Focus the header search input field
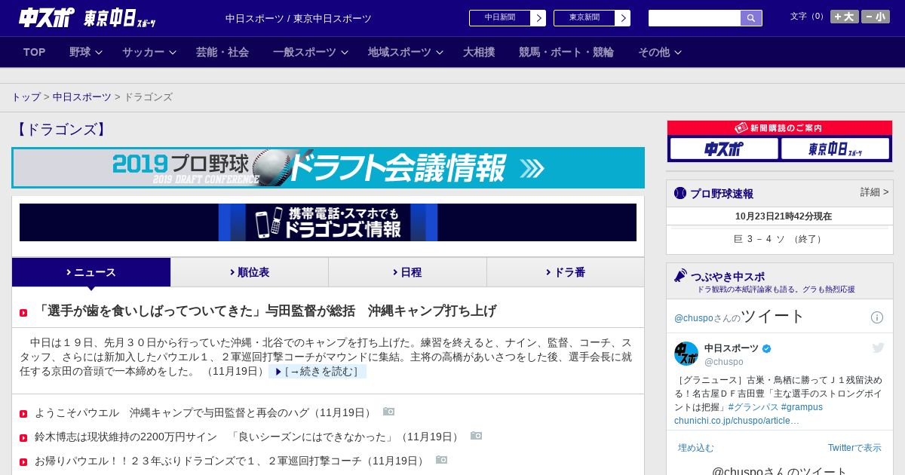905x475 pixels. pos(695,18)
